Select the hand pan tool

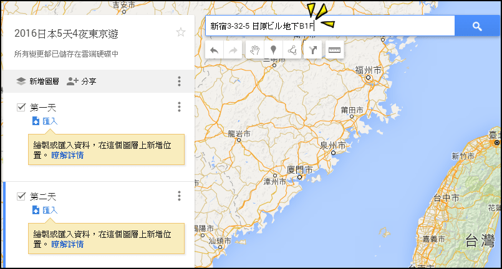pos(255,50)
